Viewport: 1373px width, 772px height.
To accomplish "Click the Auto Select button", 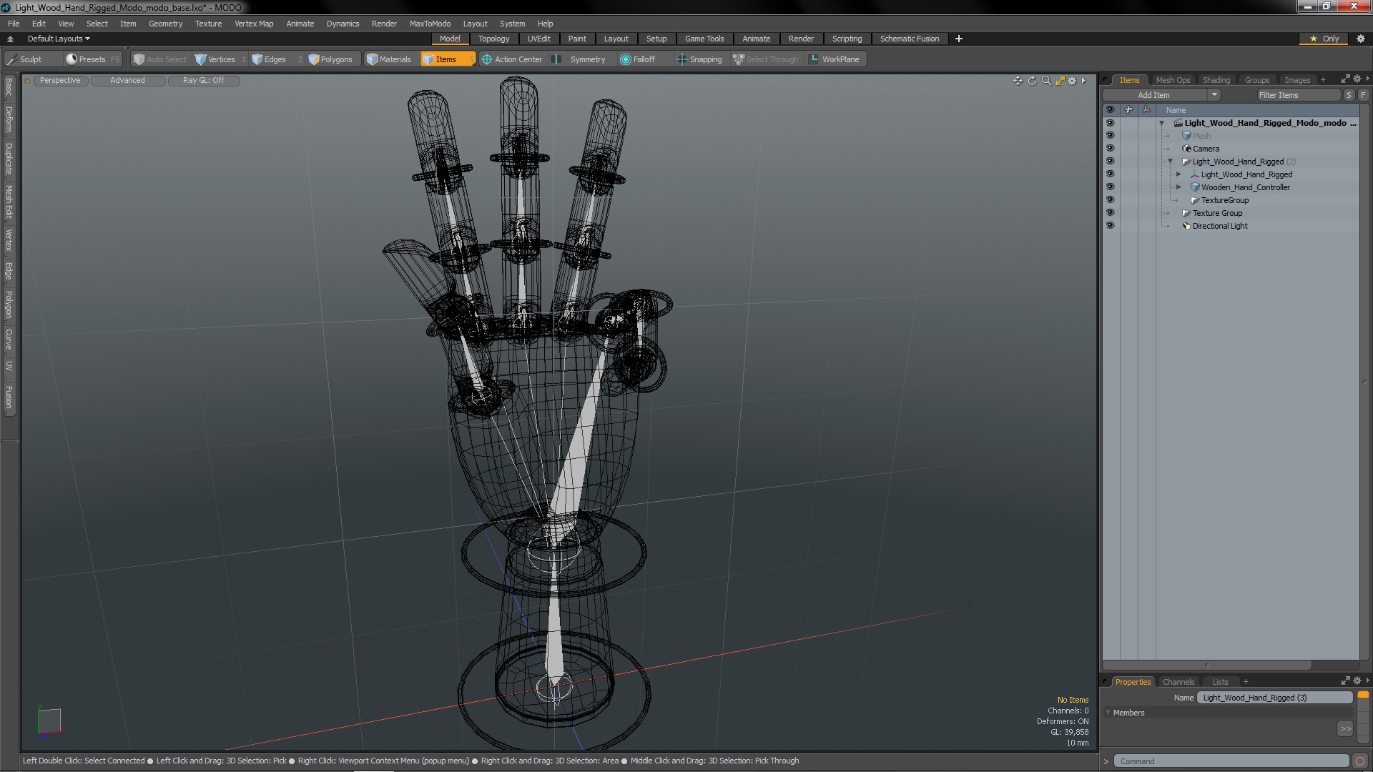I will [159, 59].
